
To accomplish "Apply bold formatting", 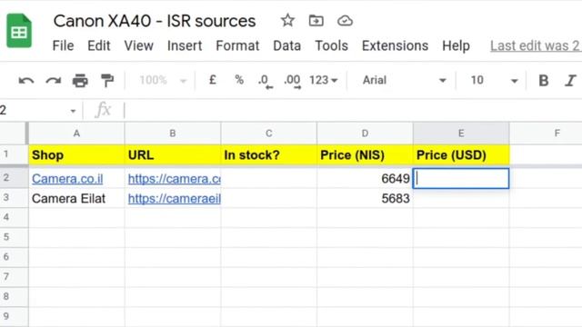I will pyautogui.click(x=544, y=80).
